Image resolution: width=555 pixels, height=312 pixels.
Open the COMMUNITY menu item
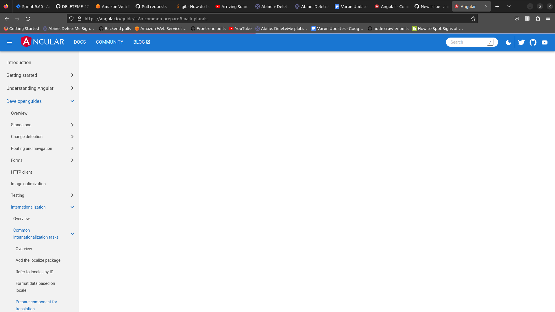(x=109, y=42)
